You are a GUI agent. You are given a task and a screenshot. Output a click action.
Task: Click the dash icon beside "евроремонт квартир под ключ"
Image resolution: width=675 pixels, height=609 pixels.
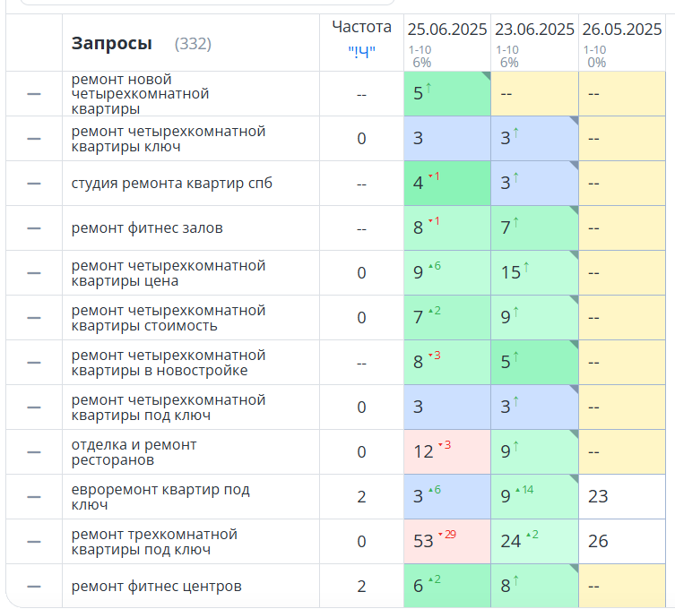point(34,497)
